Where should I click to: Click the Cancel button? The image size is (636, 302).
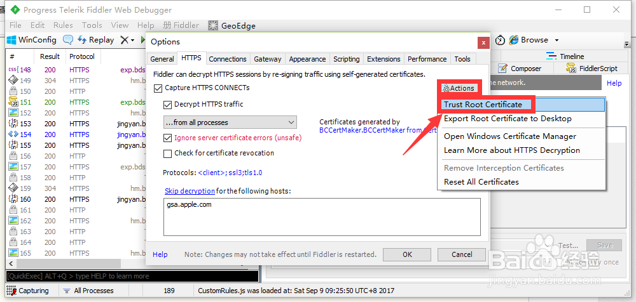point(462,254)
